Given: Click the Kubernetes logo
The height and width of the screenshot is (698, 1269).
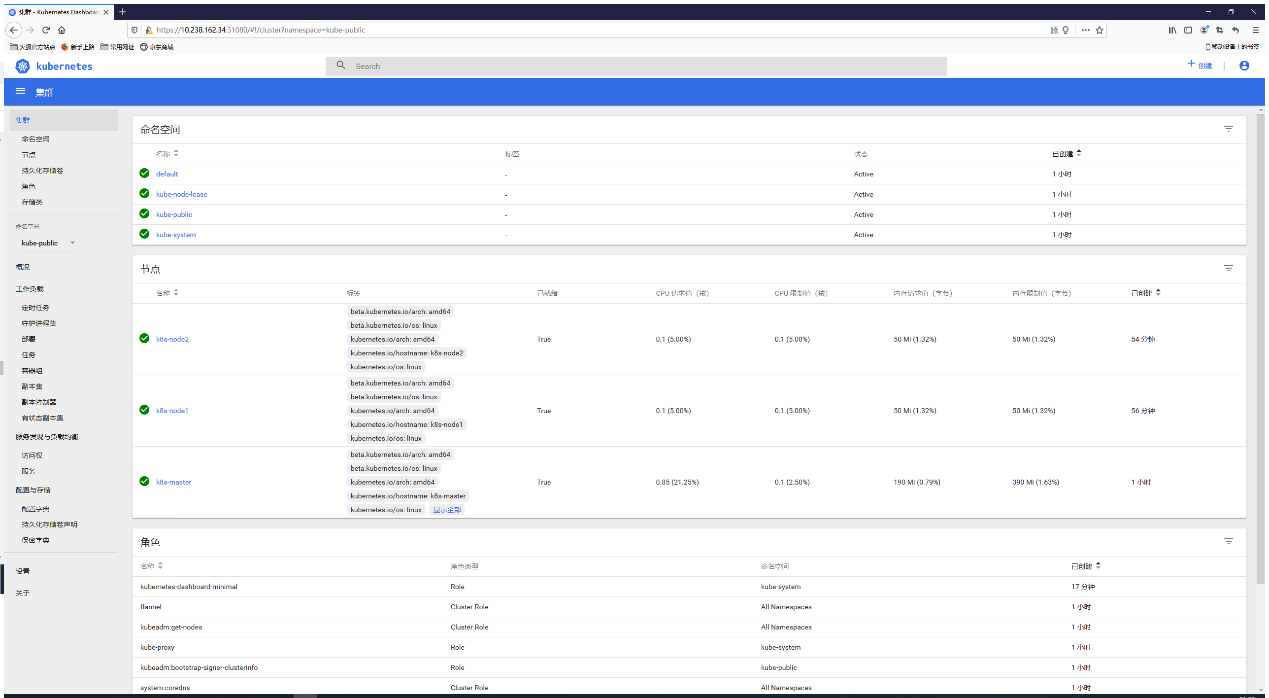Looking at the screenshot, I should pyautogui.click(x=23, y=66).
